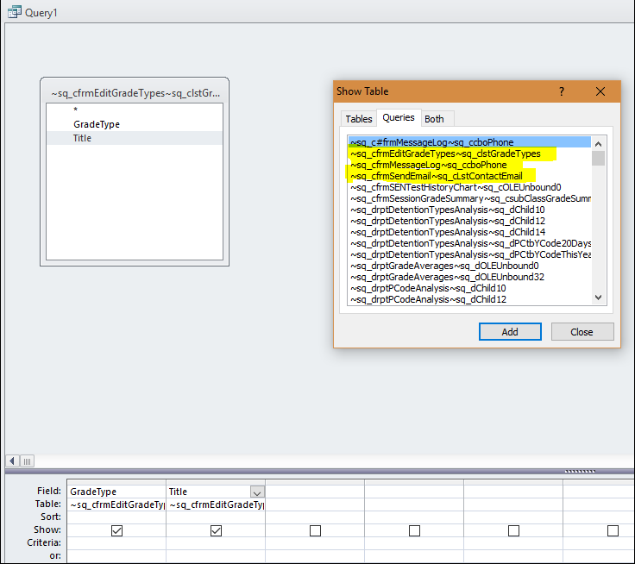
Task: Click the horizontal scrollbar thumb grip
Action: click(x=27, y=461)
